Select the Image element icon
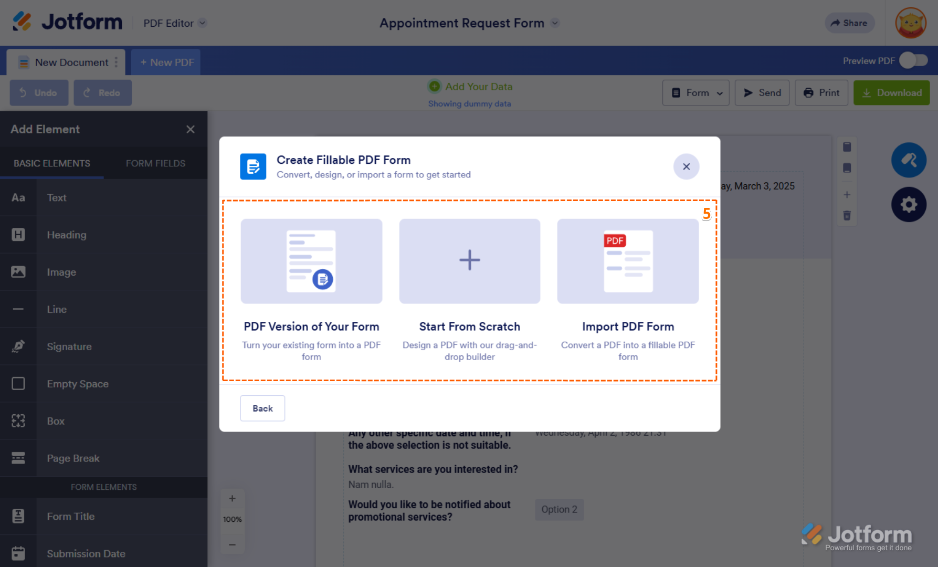Image resolution: width=938 pixels, height=567 pixels. point(18,272)
